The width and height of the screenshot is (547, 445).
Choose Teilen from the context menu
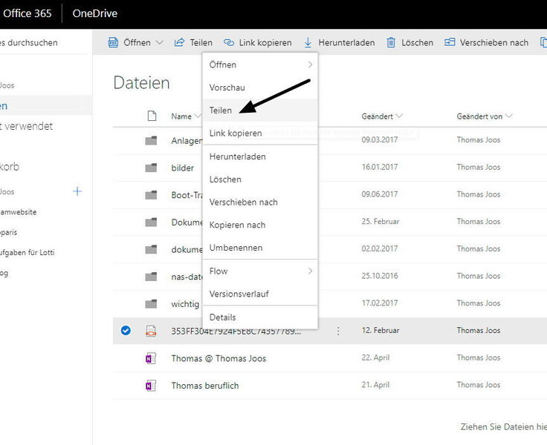coord(221,111)
